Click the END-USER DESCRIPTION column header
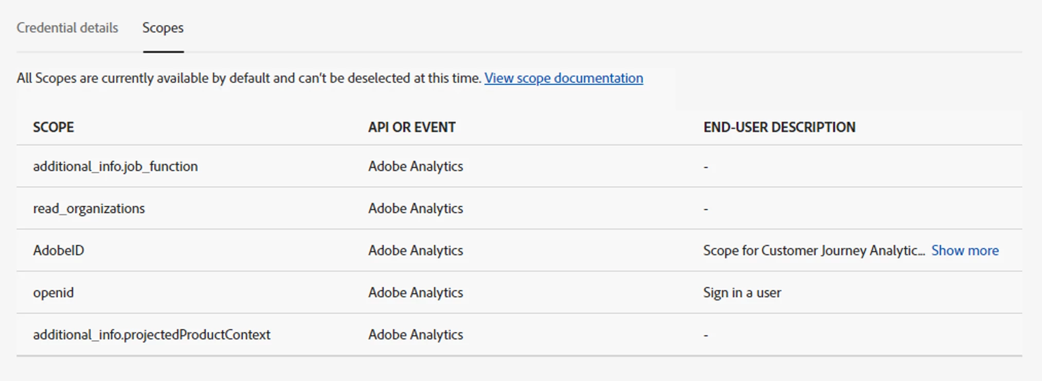Image resolution: width=1042 pixels, height=381 pixels. tap(779, 127)
